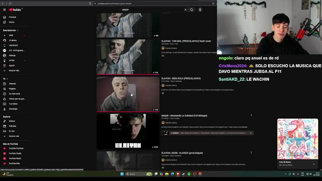This screenshot has width=322, height=181.
Task: Play the 'BIEN SOLO' video thumbnail
Action: pyautogui.click(x=128, y=94)
